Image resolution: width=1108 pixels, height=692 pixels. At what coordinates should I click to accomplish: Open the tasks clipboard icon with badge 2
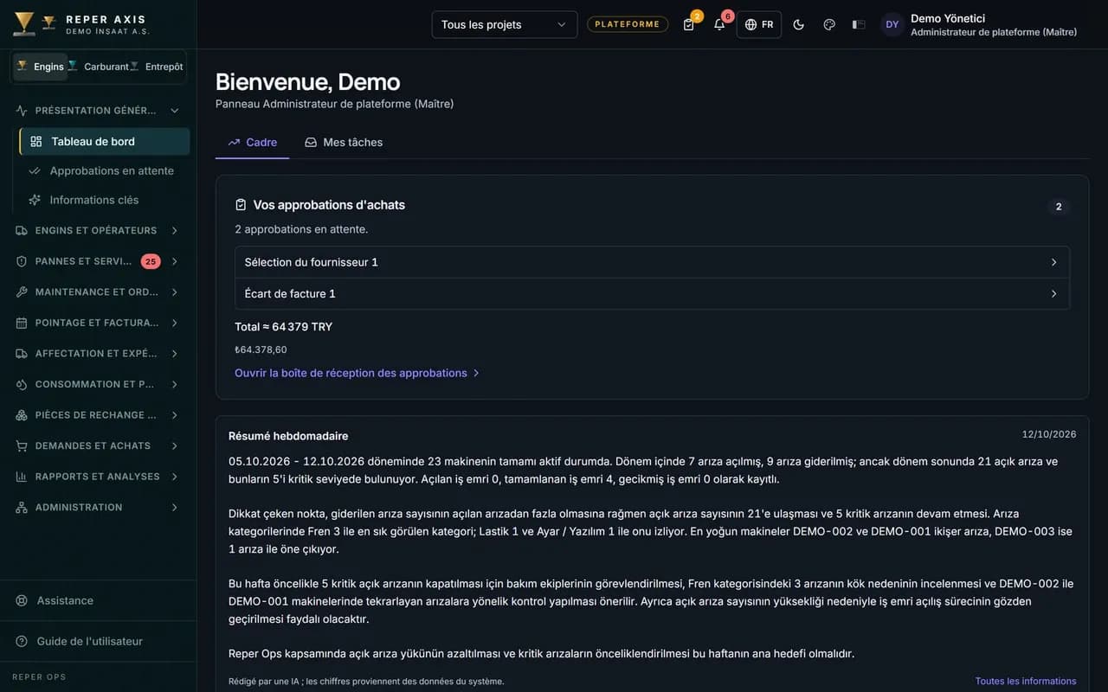point(689,24)
